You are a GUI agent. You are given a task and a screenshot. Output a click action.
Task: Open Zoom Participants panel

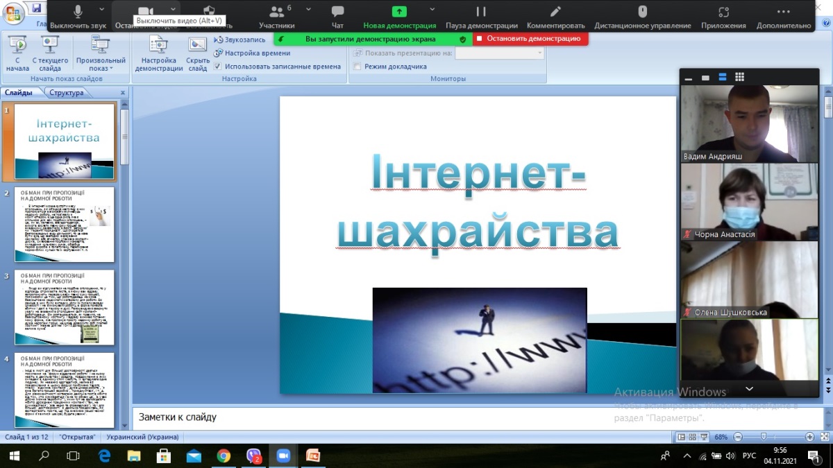277,17
